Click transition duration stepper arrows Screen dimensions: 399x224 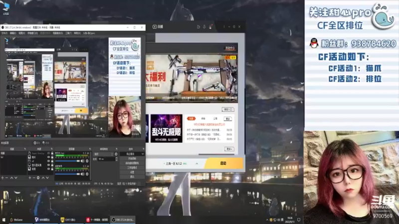click(x=117, y=159)
